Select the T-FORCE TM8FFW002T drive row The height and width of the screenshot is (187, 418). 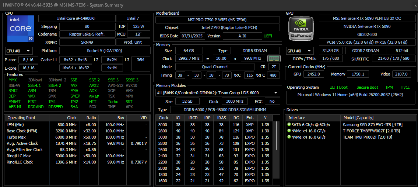351,131
